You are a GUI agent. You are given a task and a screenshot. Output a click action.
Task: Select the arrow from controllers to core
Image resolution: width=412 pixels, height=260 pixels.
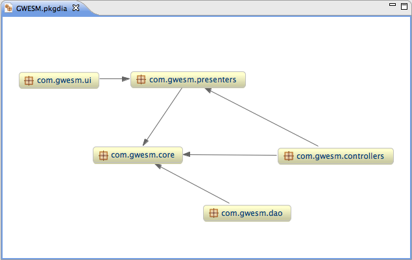230,155
